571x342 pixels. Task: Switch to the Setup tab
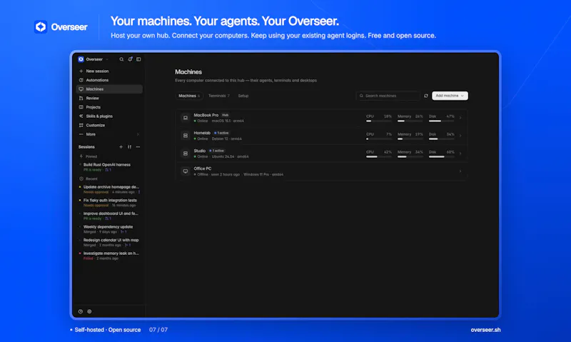coord(243,96)
